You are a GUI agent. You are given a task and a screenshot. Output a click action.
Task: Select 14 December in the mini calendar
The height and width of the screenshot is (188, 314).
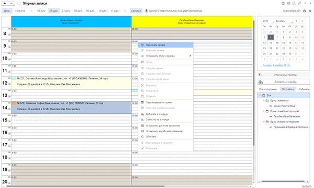coord(277,43)
